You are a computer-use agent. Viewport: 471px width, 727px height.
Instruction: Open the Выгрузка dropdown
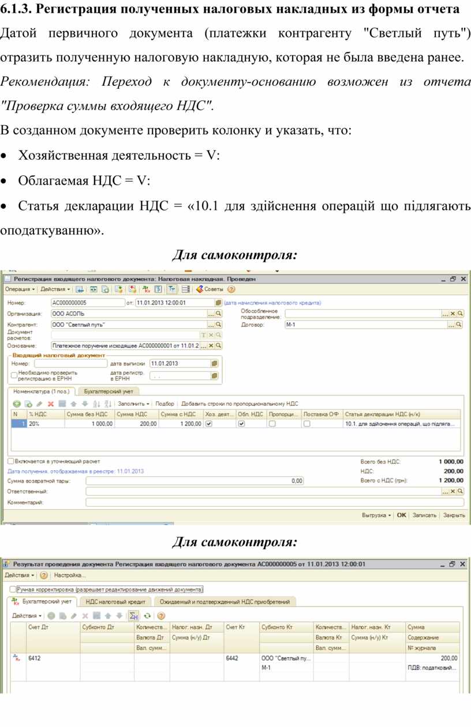point(376,515)
